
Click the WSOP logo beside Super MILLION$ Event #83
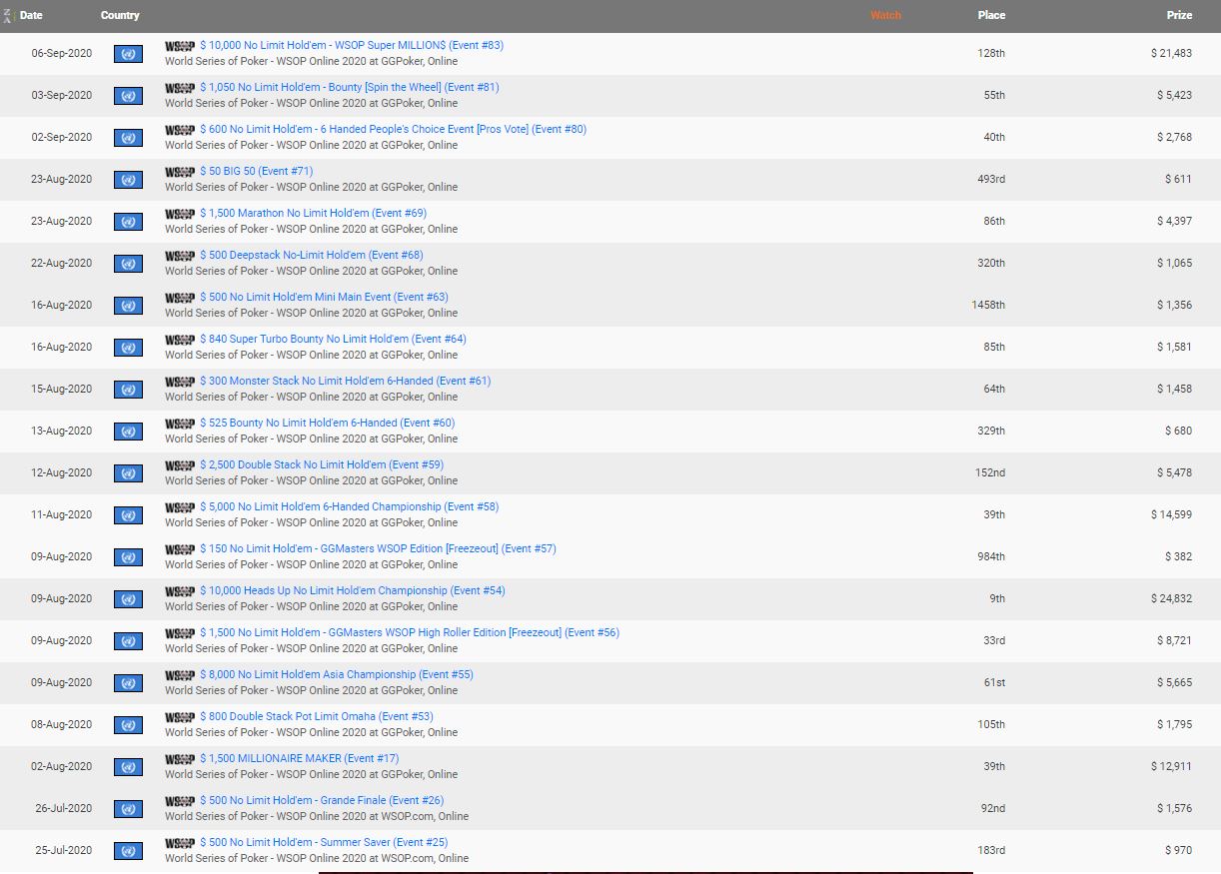pyautogui.click(x=180, y=46)
